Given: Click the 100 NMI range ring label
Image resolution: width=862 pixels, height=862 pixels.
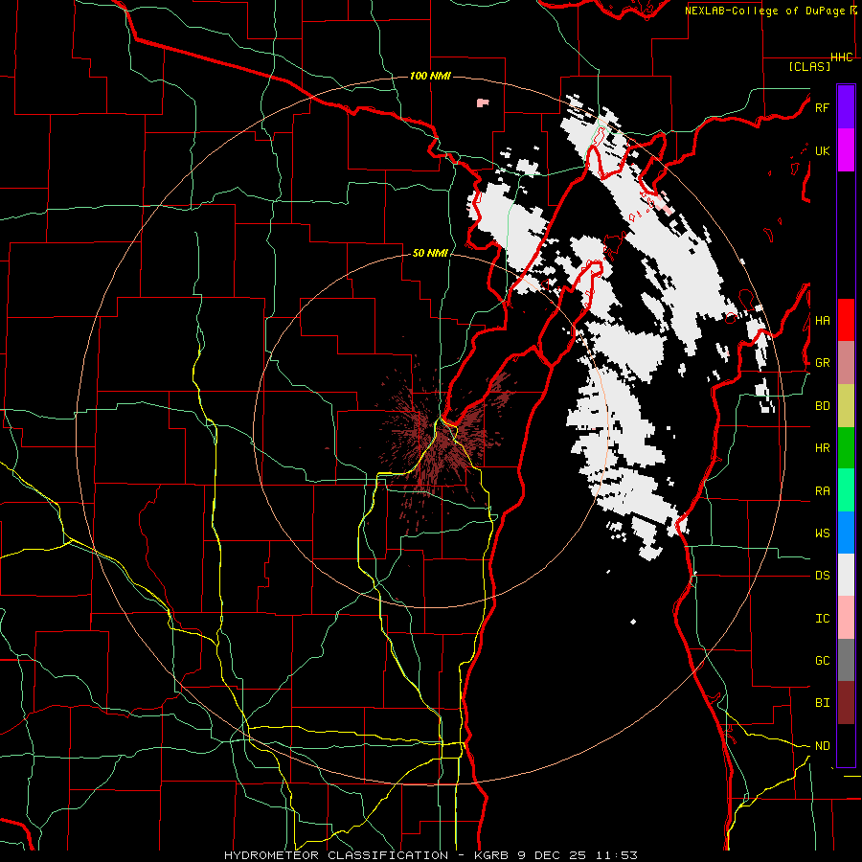Looking at the screenshot, I should pos(430,76).
